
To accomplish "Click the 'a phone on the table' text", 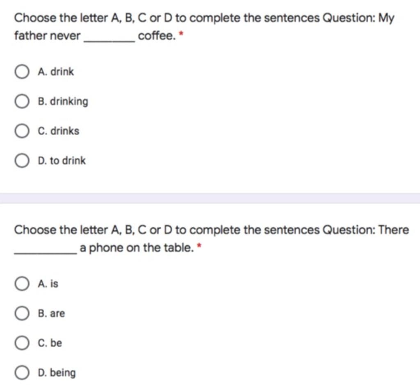I will point(136,248).
